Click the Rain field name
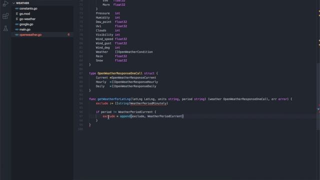320x180 pixels. [99, 56]
